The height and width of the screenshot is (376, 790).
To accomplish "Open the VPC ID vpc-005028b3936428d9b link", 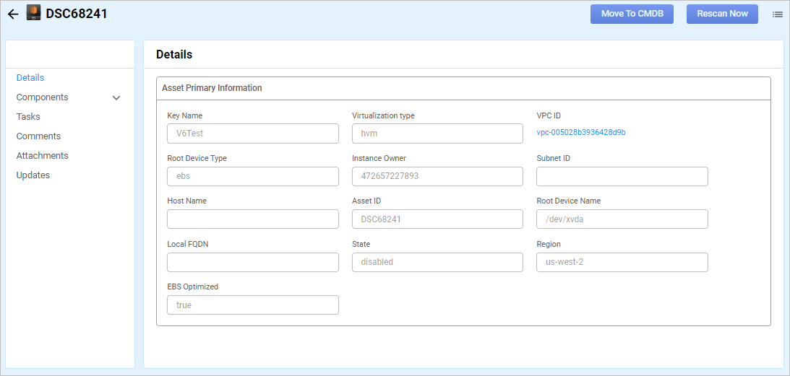I will tap(580, 133).
